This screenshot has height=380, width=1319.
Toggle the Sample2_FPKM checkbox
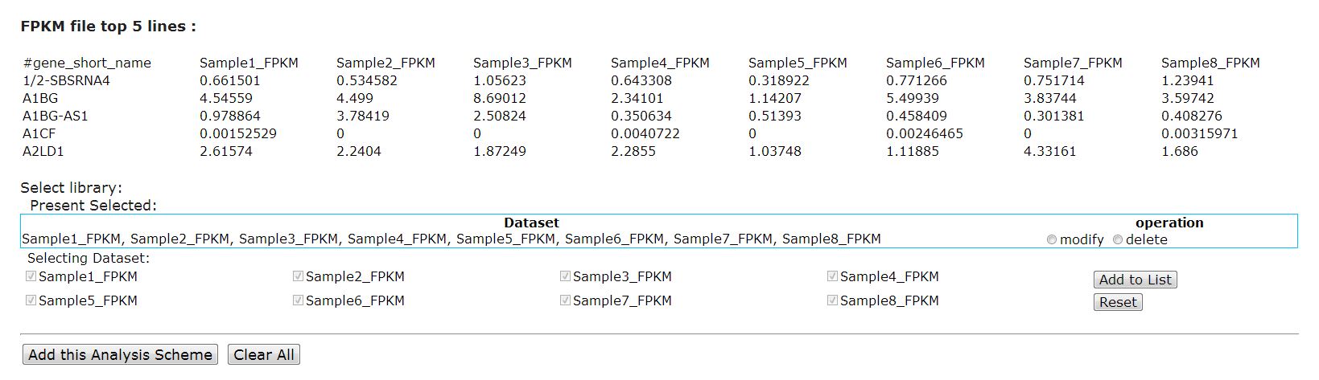coord(299,276)
